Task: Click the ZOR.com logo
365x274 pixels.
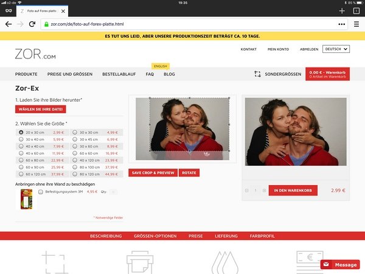Action: click(x=35, y=54)
